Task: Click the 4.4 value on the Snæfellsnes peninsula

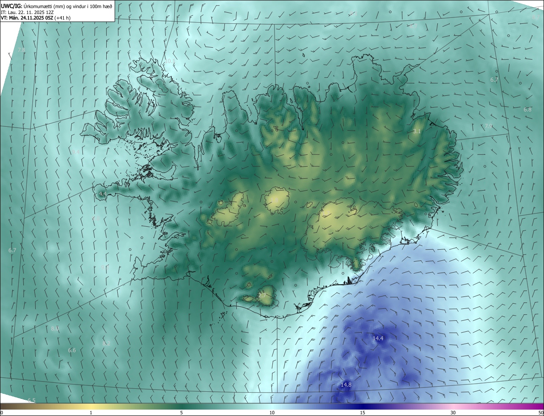Action: (102, 194)
